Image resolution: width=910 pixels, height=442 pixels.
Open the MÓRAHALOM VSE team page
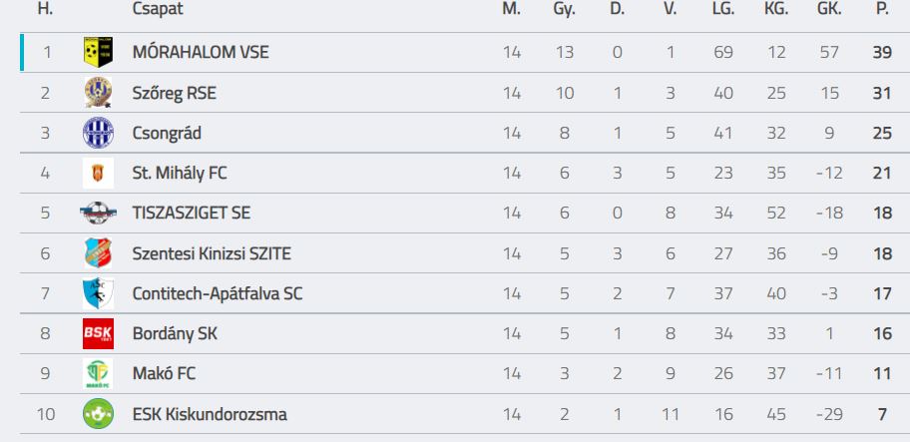click(200, 52)
